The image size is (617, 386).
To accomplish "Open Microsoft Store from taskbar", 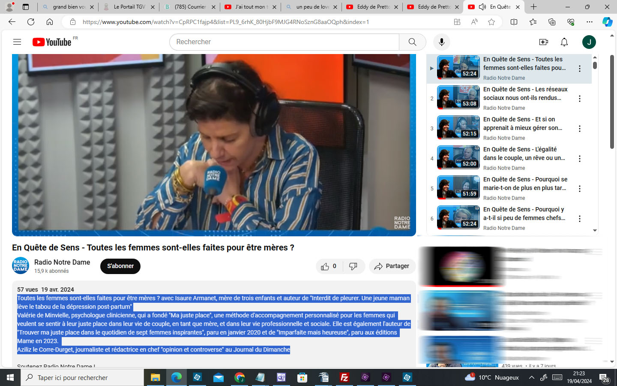I will tap(302, 377).
